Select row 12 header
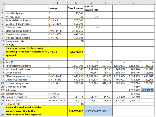 coord(3,52)
